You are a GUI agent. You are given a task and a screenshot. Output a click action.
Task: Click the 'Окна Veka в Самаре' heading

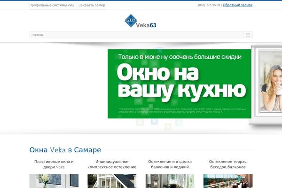[65, 150]
